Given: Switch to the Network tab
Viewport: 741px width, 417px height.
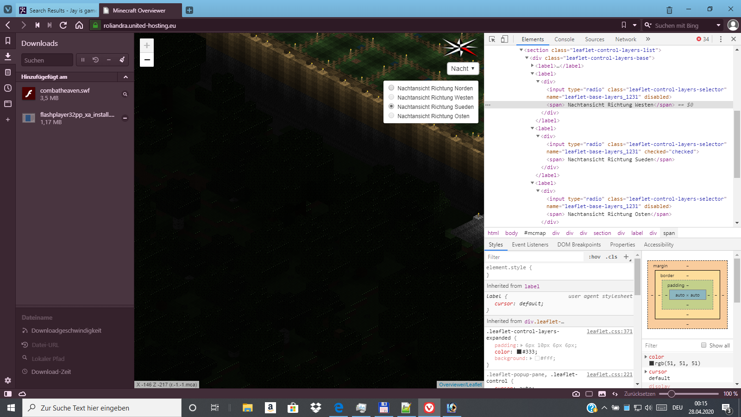Looking at the screenshot, I should click(626, 39).
